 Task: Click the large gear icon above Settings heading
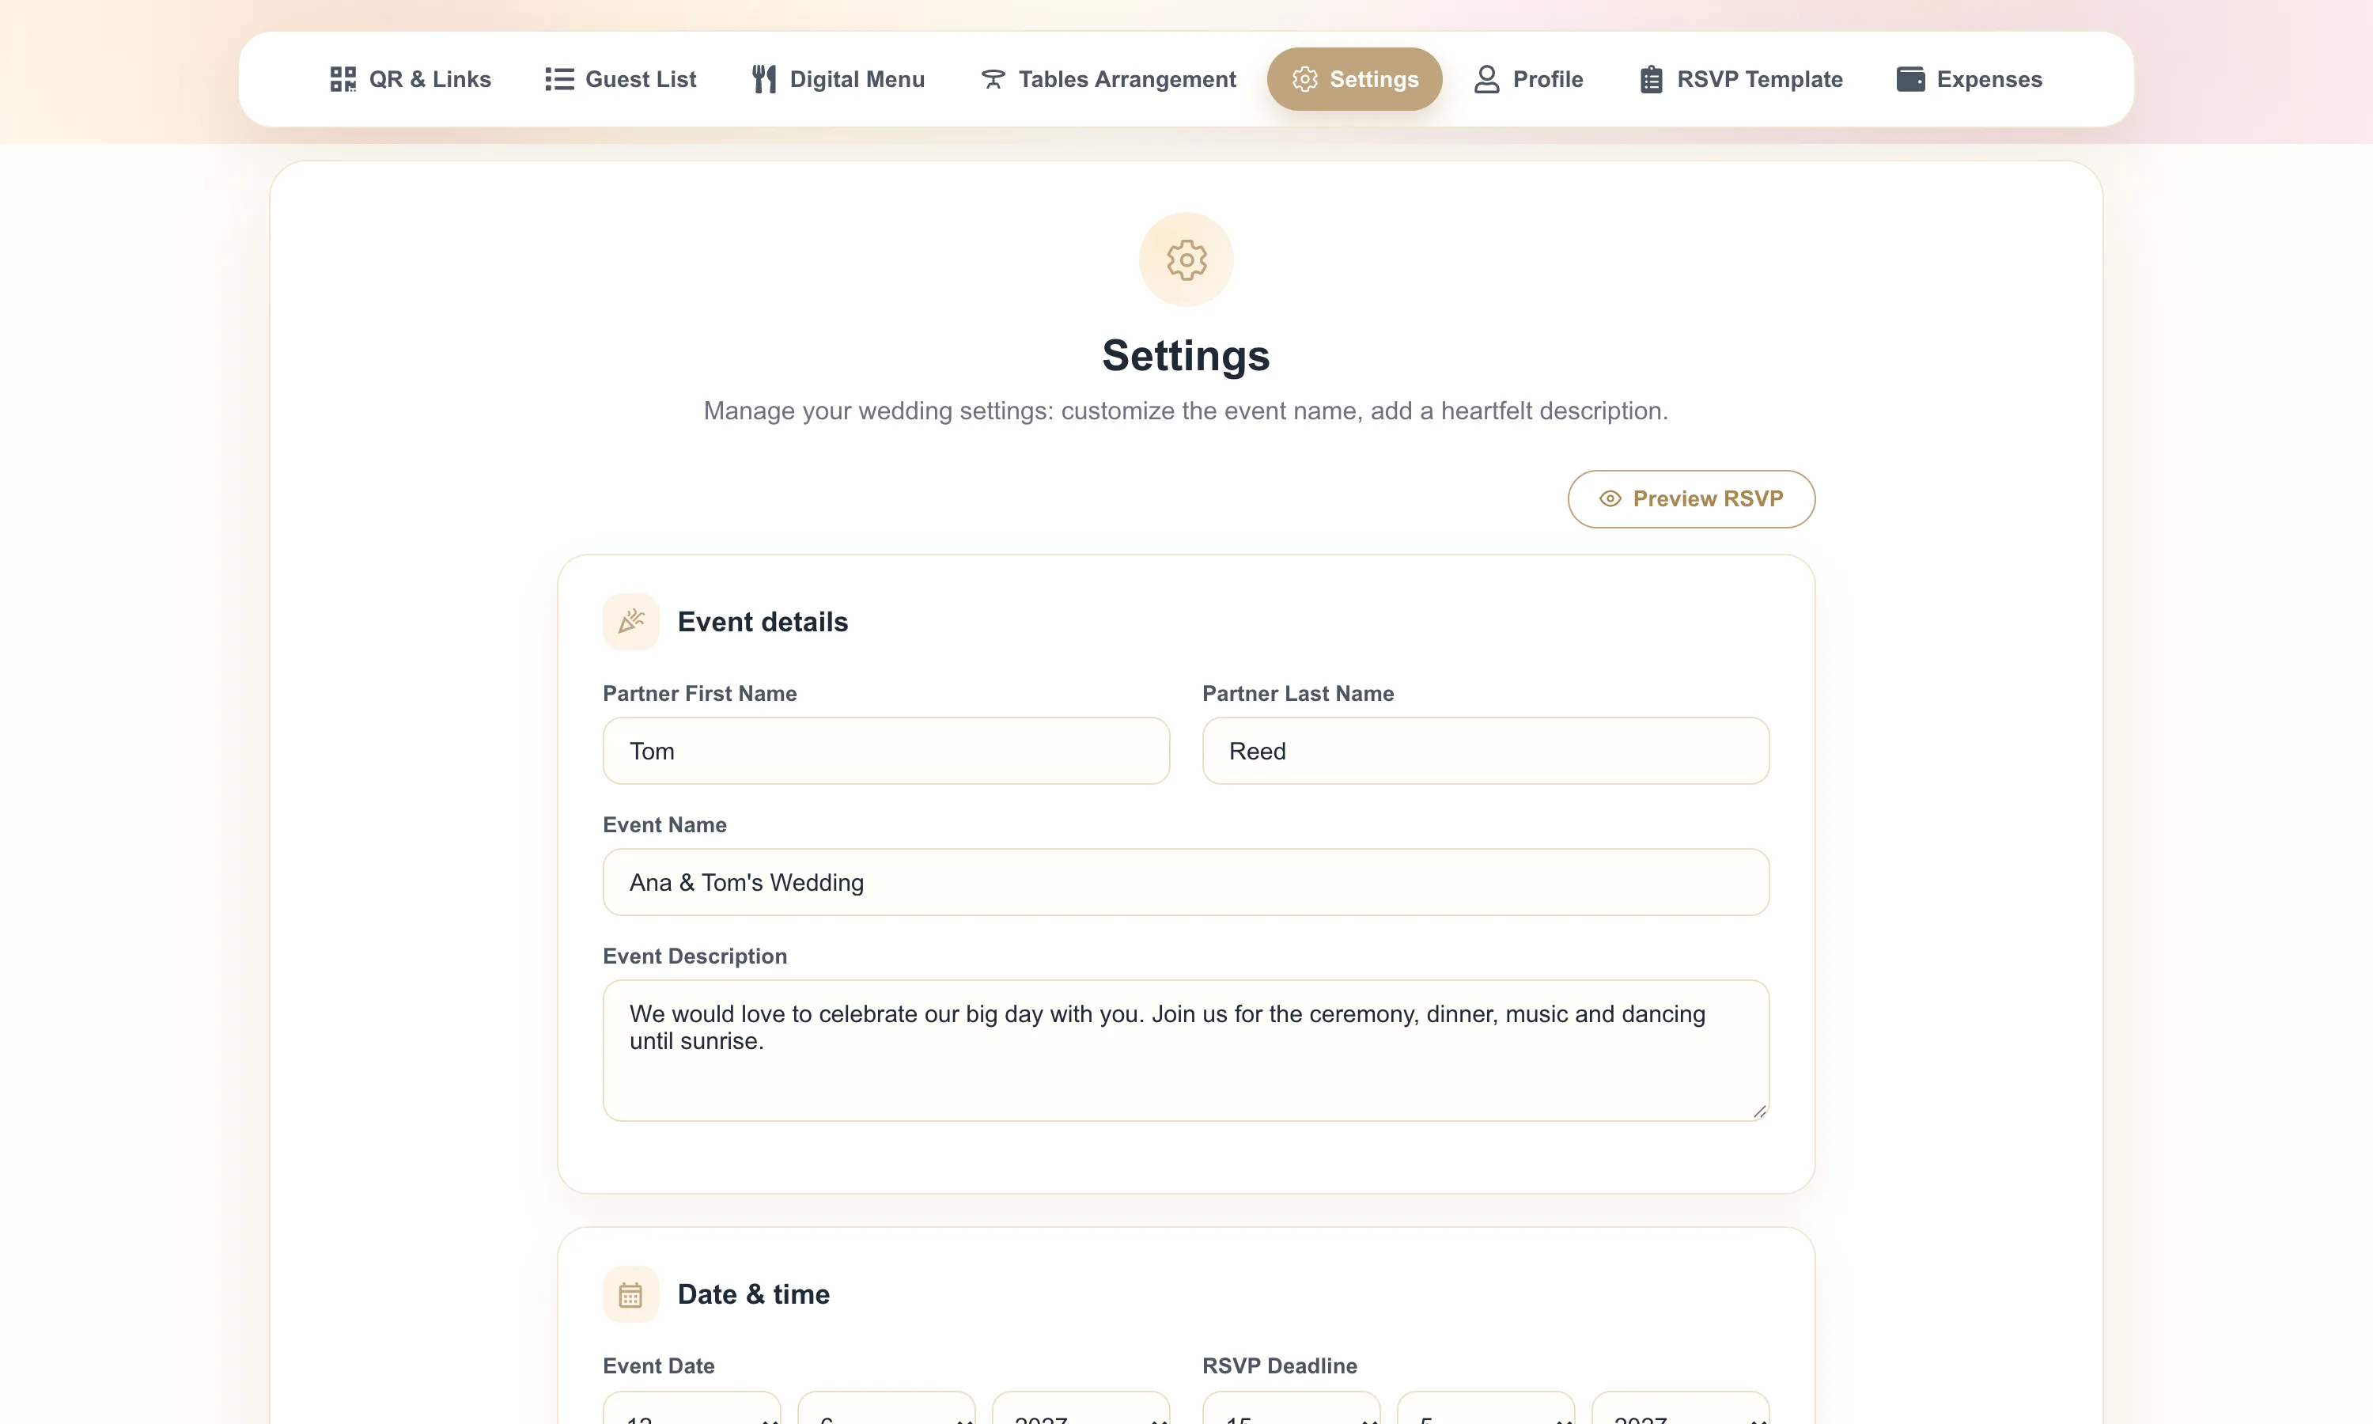[x=1186, y=260]
